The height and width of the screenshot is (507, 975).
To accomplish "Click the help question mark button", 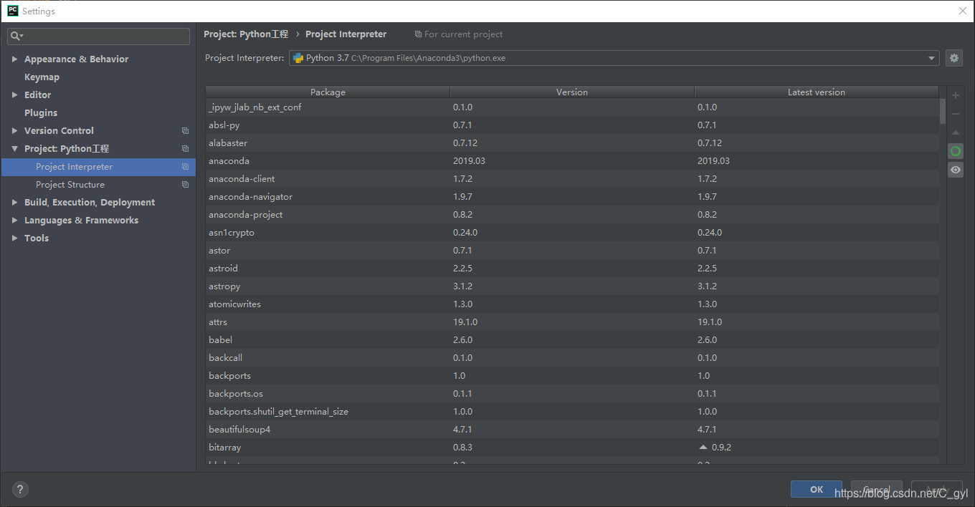I will tap(21, 490).
